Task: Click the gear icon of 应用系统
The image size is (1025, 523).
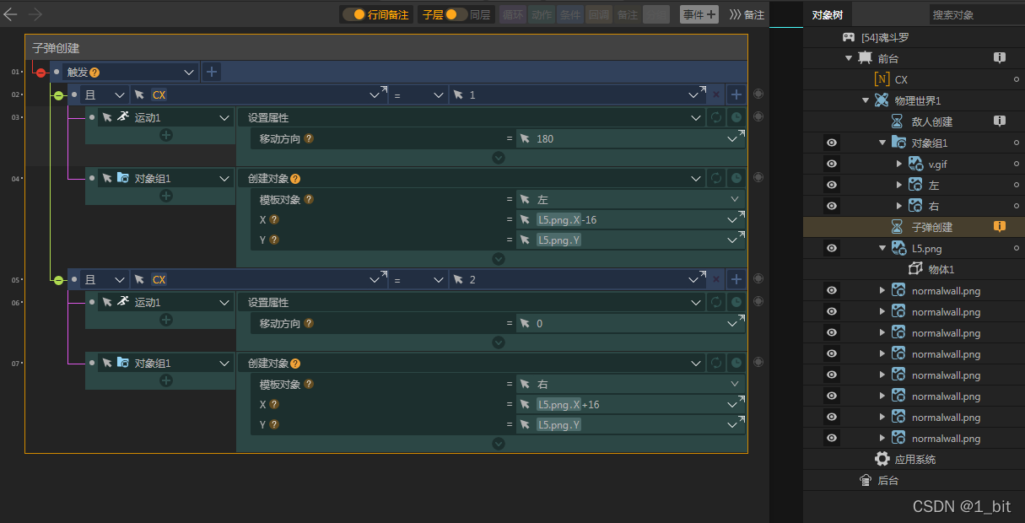Action: [x=882, y=459]
